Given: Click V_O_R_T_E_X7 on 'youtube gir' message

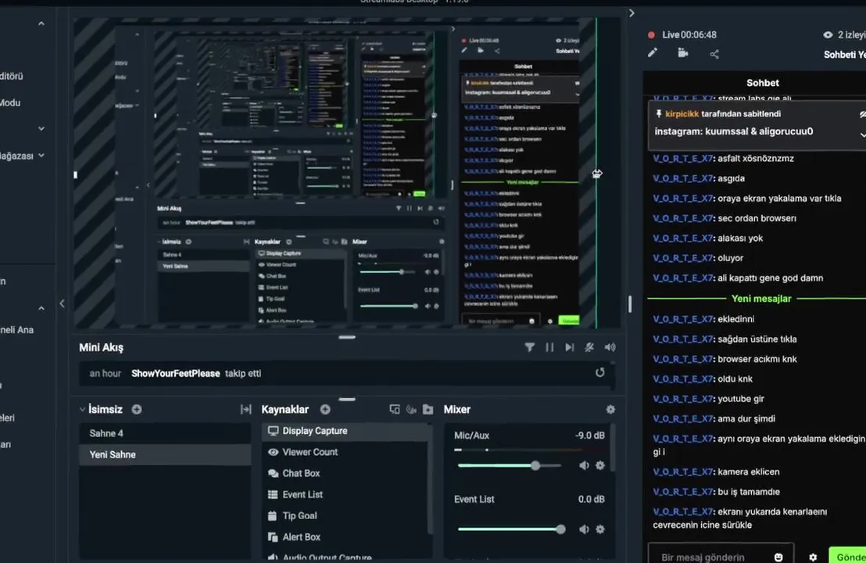Looking at the screenshot, I should pos(682,399).
